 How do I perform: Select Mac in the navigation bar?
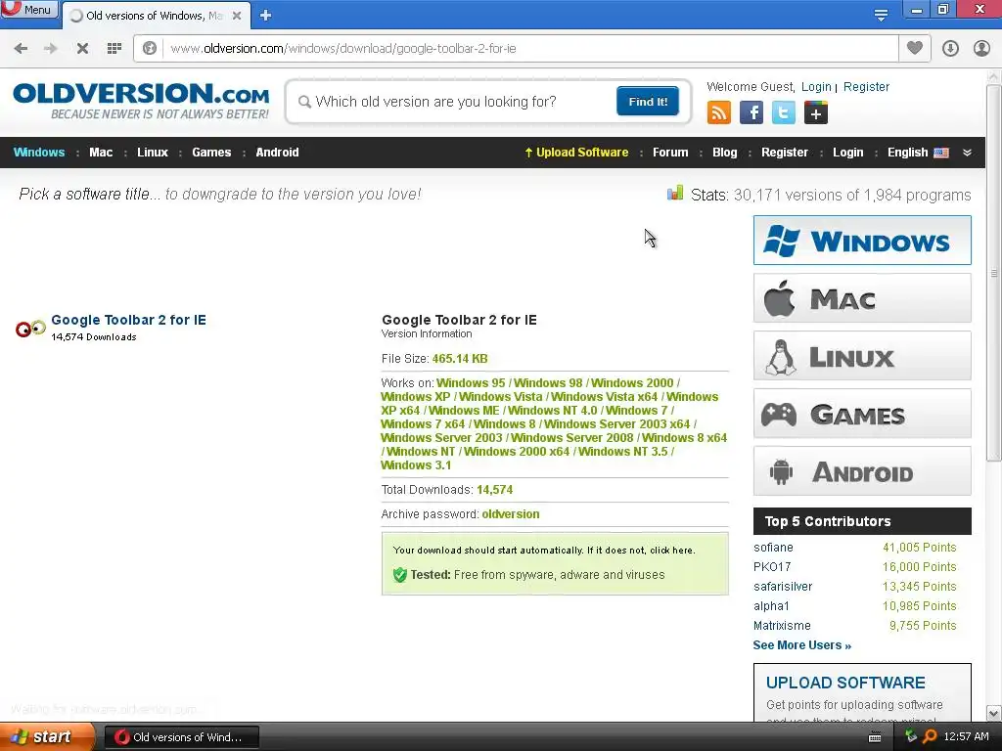pyautogui.click(x=101, y=153)
